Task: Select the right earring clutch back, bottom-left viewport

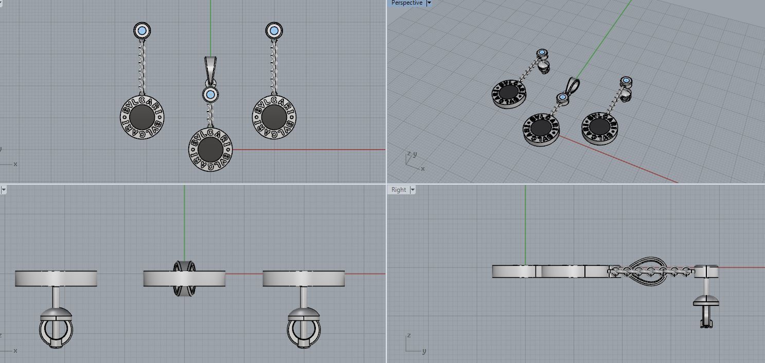Action: [x=303, y=327]
